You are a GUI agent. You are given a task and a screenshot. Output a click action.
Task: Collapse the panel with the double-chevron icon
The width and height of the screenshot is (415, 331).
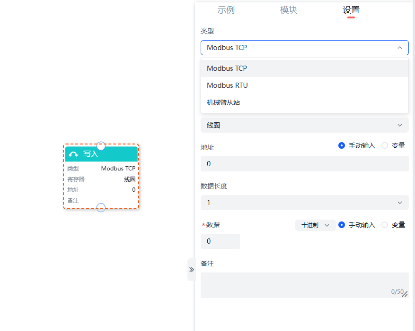[x=192, y=270]
